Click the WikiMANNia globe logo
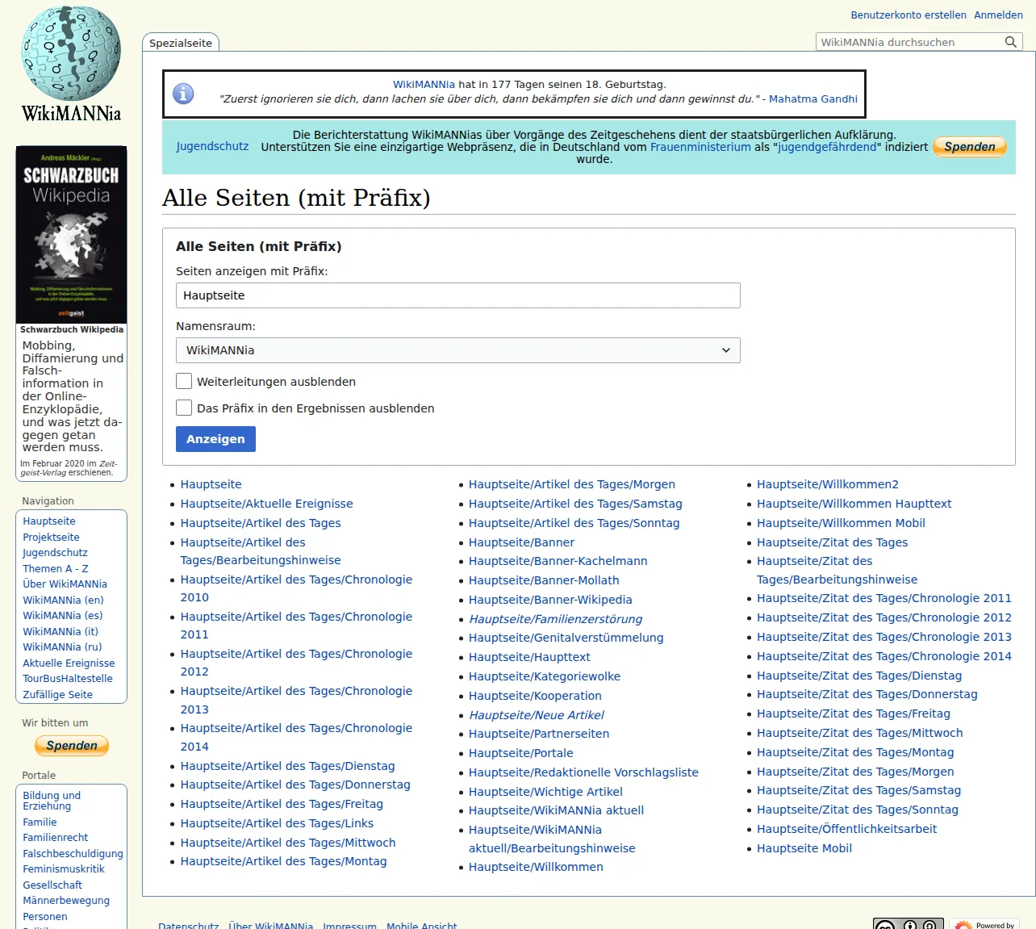The image size is (1036, 929). coord(71,64)
